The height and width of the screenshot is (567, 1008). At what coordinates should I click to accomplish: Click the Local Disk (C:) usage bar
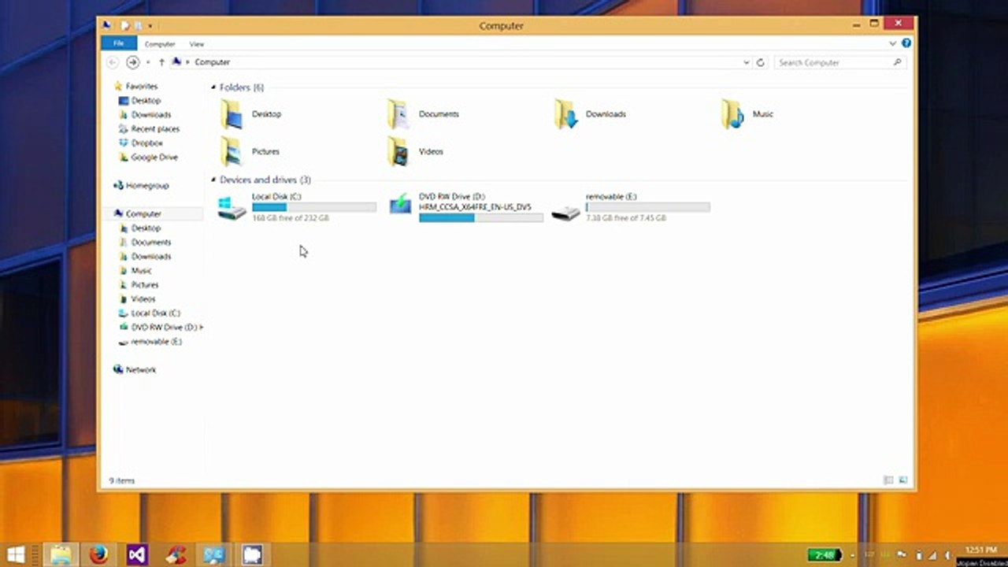314,207
